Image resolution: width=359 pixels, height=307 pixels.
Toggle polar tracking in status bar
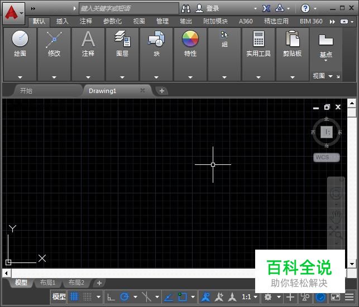pos(125,297)
